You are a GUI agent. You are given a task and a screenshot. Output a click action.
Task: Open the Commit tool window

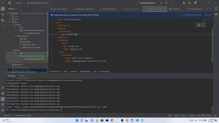click(x=3, y=14)
